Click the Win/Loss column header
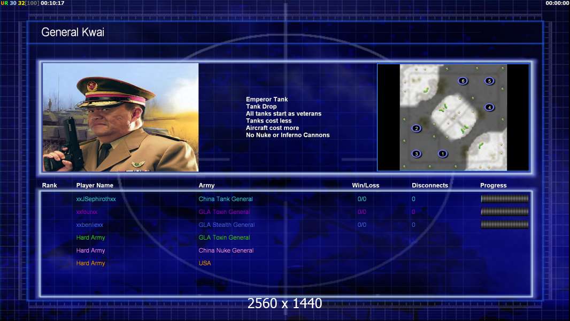This screenshot has width=570, height=321. pyautogui.click(x=366, y=186)
